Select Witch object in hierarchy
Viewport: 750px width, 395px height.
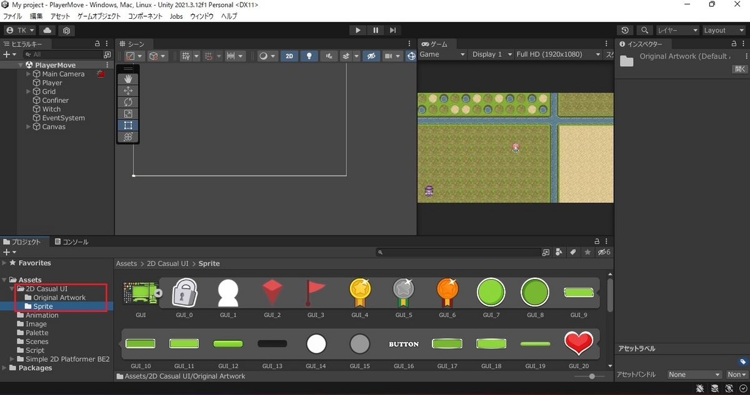click(51, 109)
